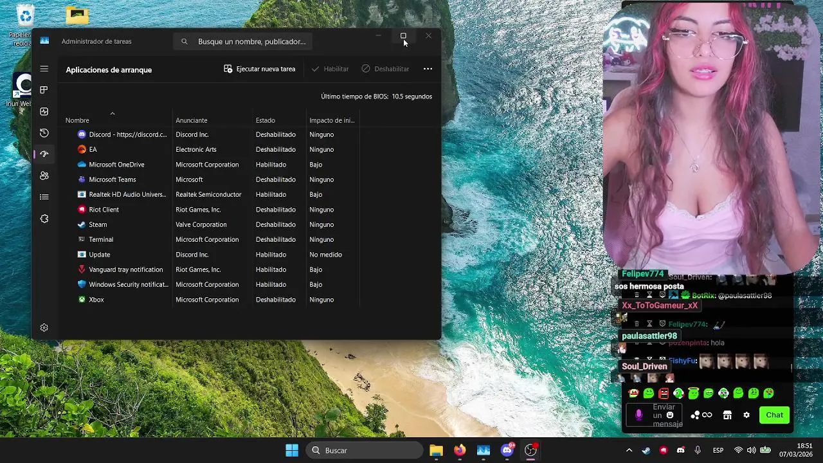Open the store icon in chat bar
823x463 pixels.
[x=727, y=415]
